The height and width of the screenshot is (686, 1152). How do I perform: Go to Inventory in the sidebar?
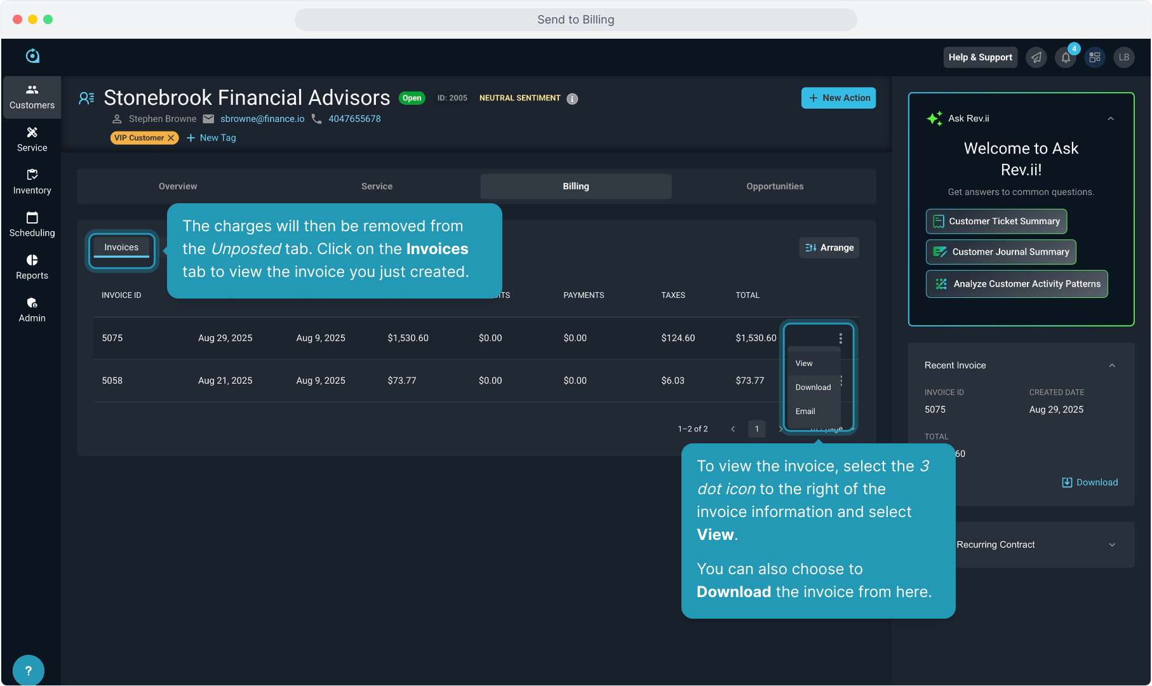tap(32, 182)
